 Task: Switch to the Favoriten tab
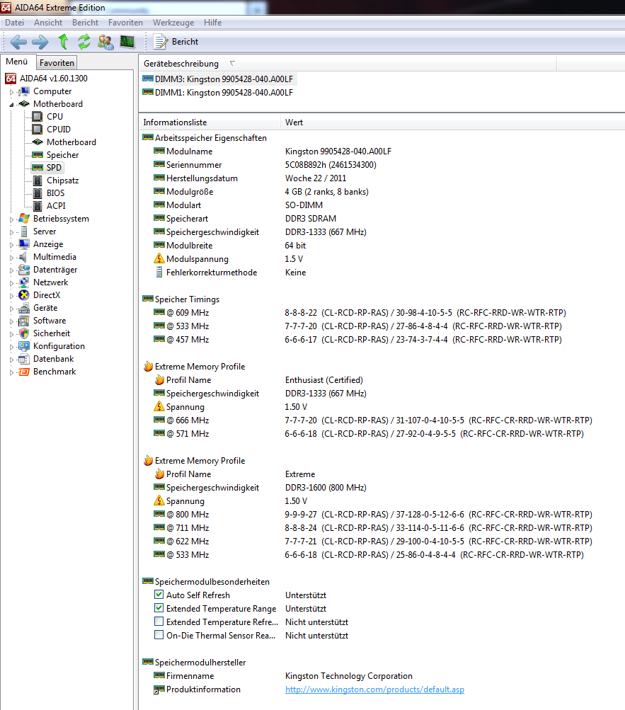pos(57,63)
